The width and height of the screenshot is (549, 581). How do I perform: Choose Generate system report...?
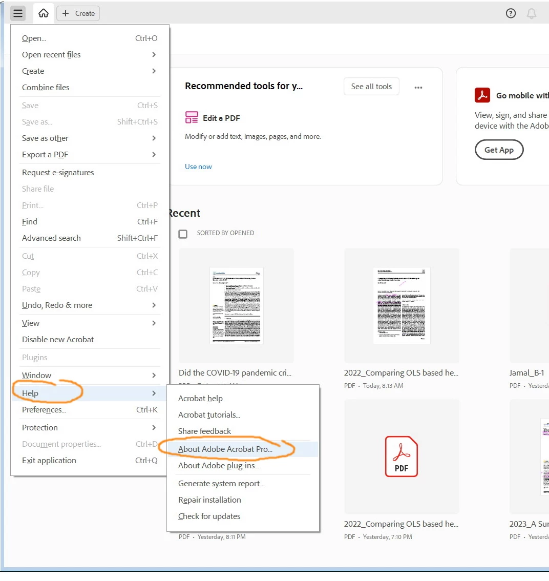243,484
